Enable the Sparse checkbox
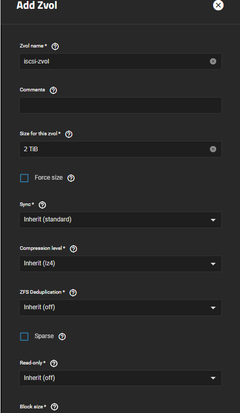The height and width of the screenshot is (413, 240). click(24, 337)
